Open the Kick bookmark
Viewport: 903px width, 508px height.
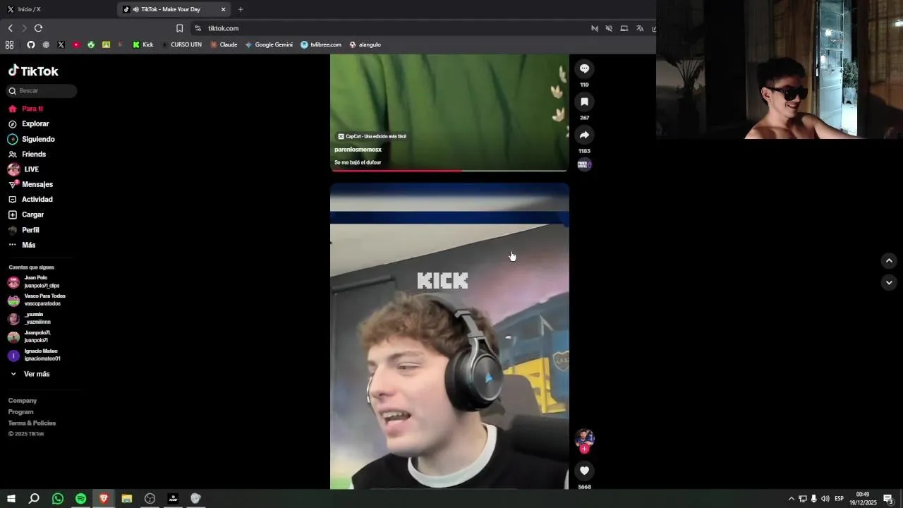tap(143, 44)
